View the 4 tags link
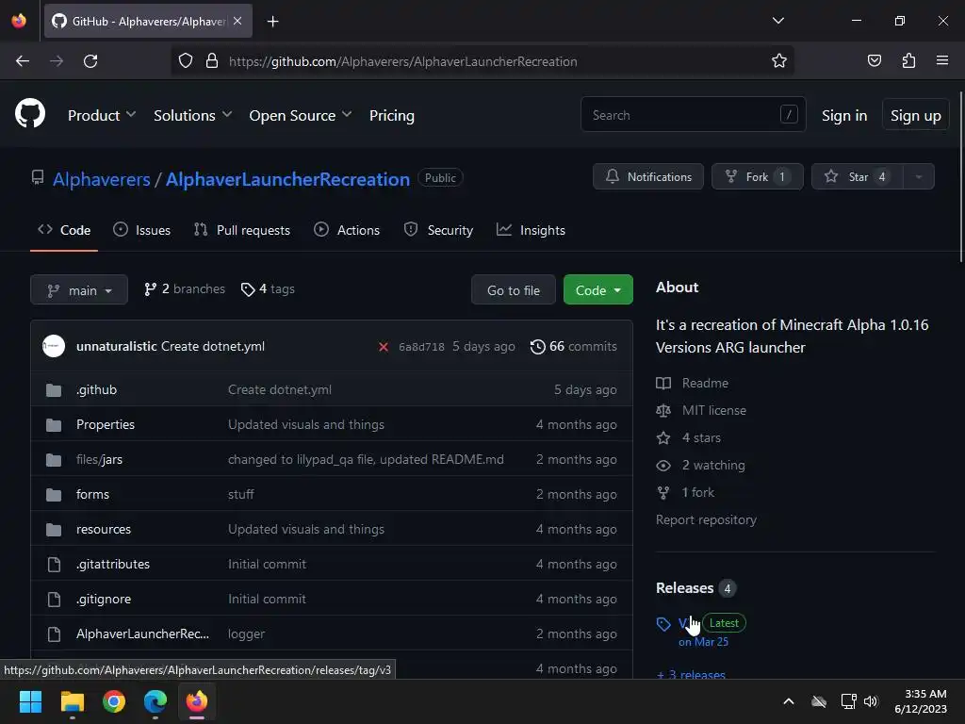 click(x=268, y=288)
